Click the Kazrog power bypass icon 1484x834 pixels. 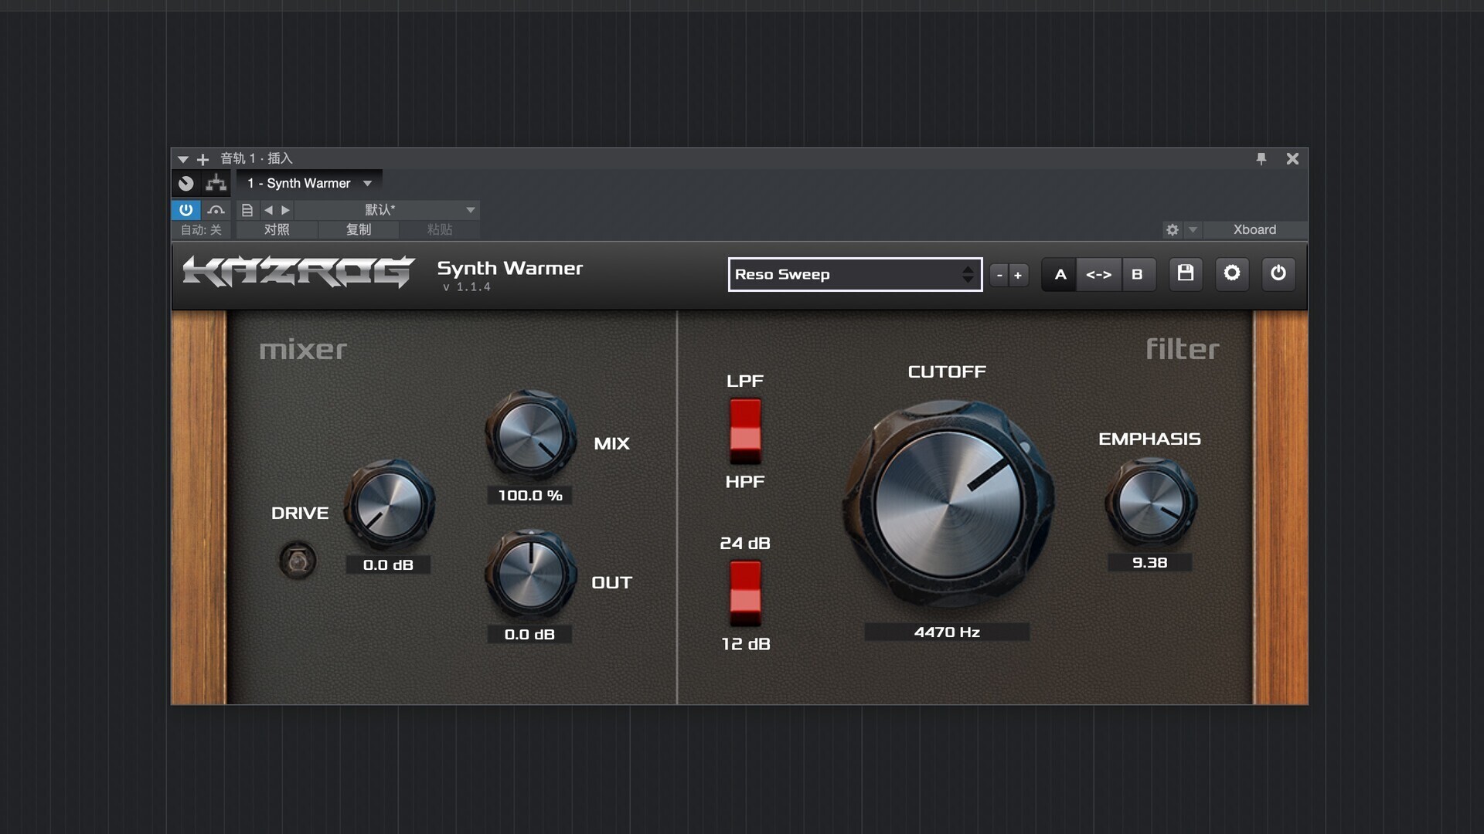click(1278, 273)
